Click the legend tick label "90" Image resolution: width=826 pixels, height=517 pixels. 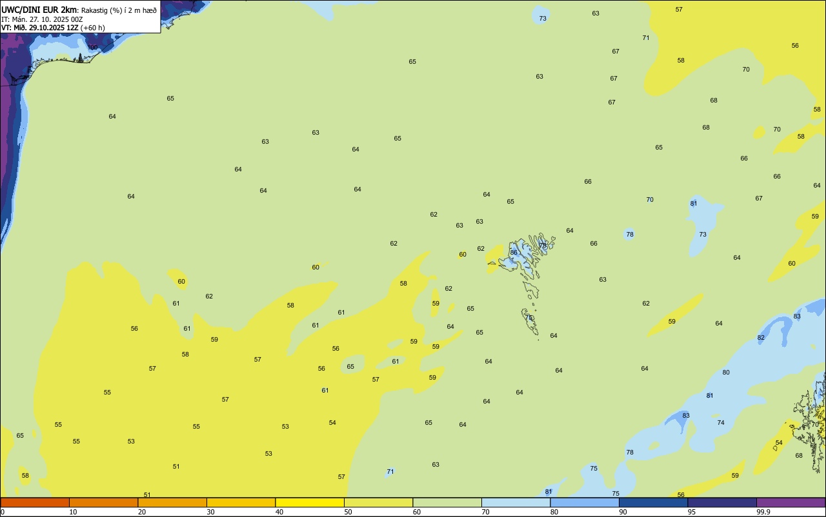[623, 512]
